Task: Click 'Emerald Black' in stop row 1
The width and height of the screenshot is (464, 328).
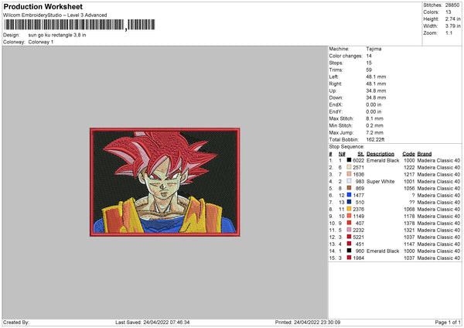Action: (383, 160)
